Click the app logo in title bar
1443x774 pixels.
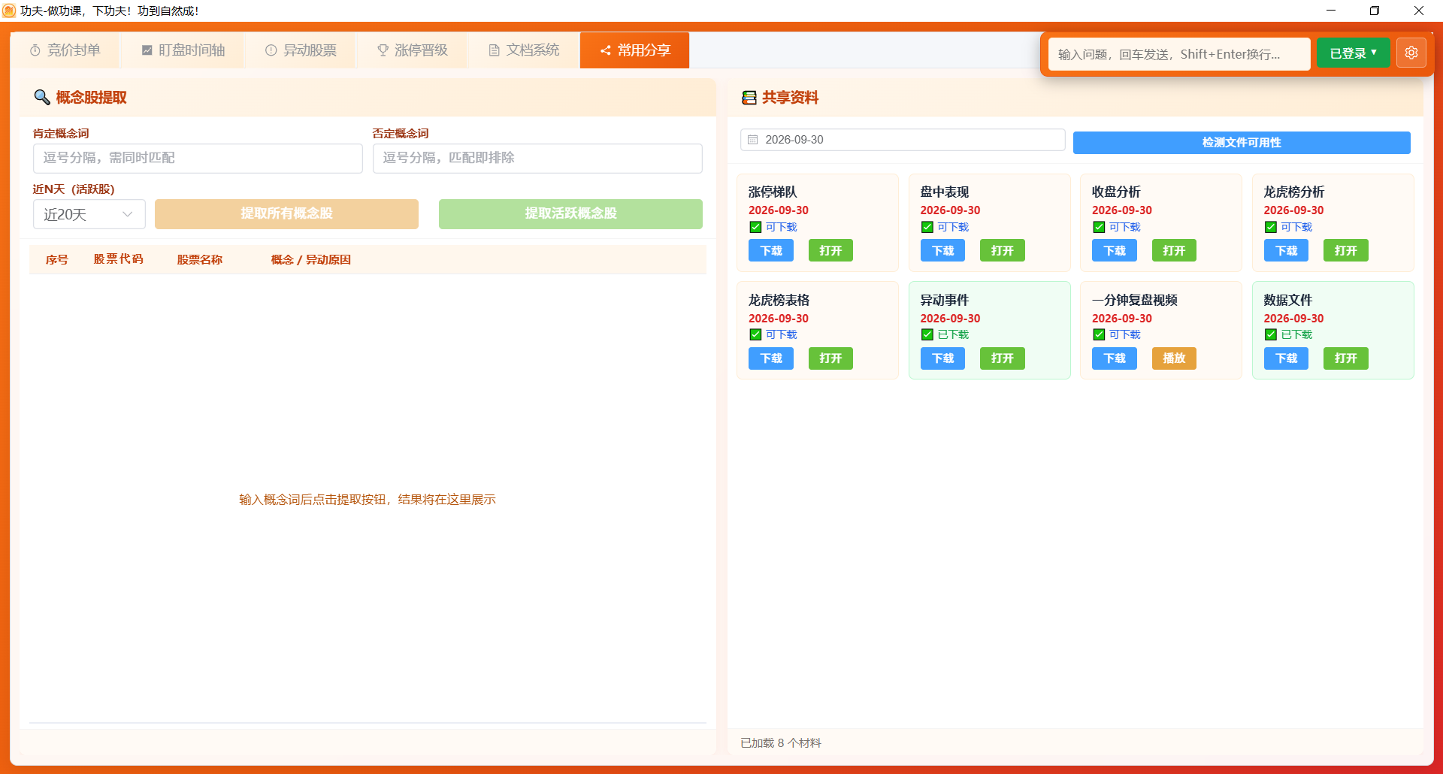(9, 11)
